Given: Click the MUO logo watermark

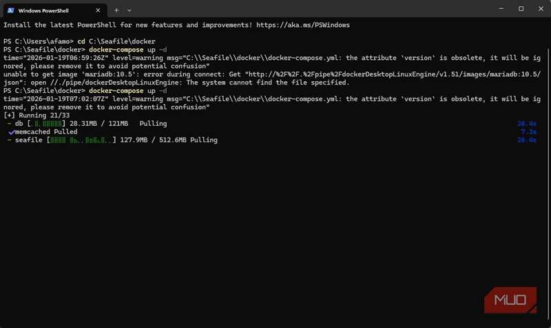Looking at the screenshot, I should [510, 300].
